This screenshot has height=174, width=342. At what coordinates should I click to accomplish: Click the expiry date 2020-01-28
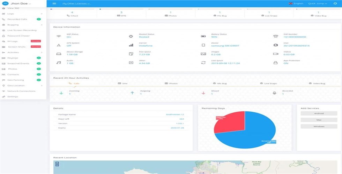point(177,128)
